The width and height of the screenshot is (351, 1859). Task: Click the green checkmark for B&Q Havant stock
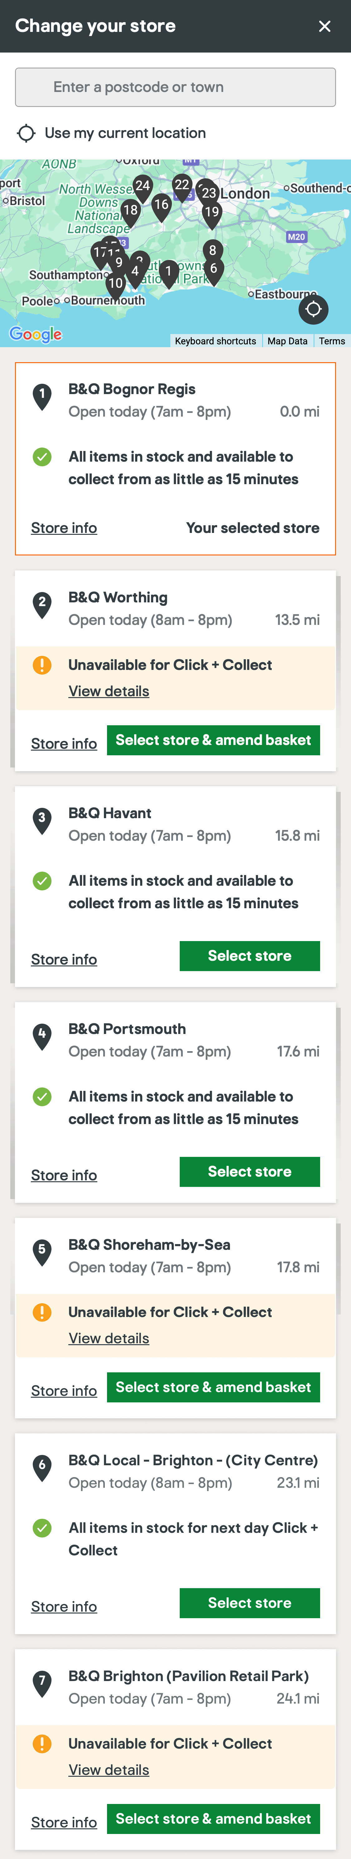[42, 880]
